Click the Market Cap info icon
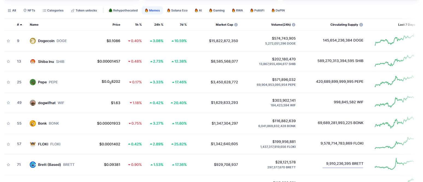The height and width of the screenshot is (182, 423). [236, 25]
